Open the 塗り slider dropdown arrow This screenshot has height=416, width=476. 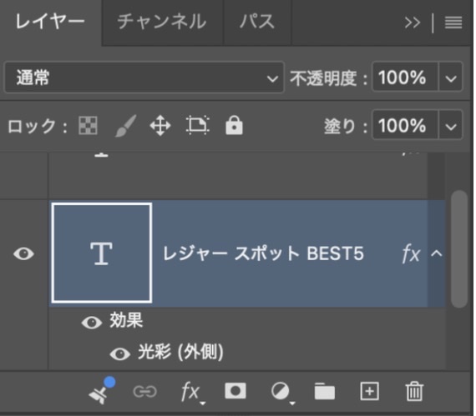(451, 125)
